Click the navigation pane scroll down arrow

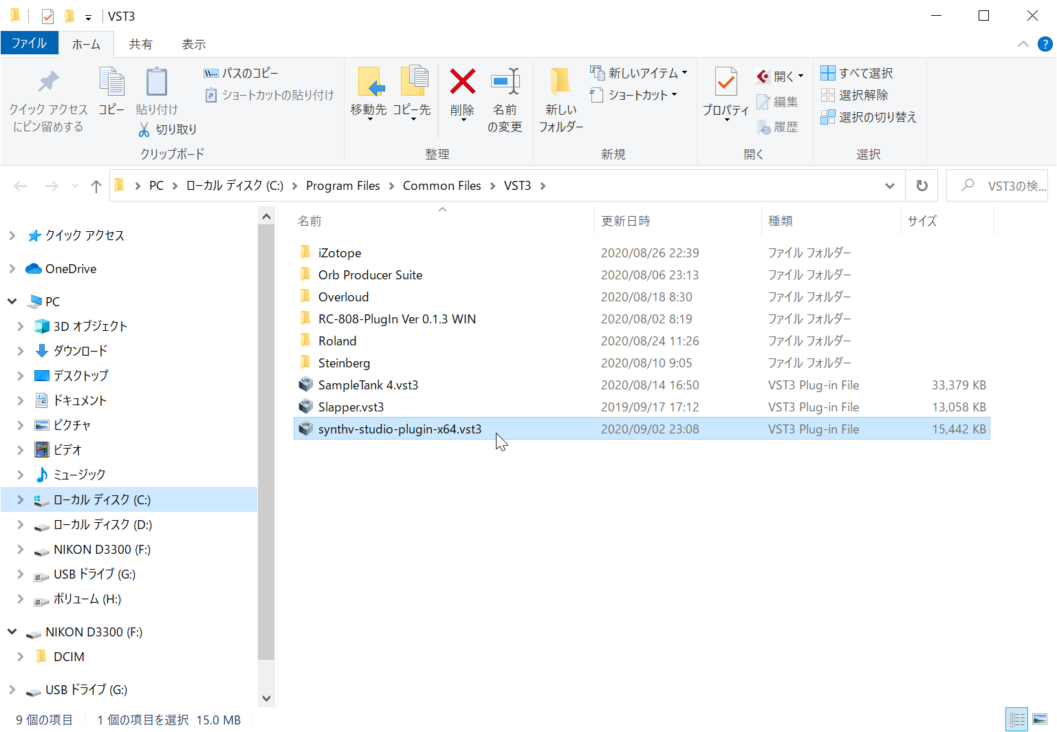point(266,698)
